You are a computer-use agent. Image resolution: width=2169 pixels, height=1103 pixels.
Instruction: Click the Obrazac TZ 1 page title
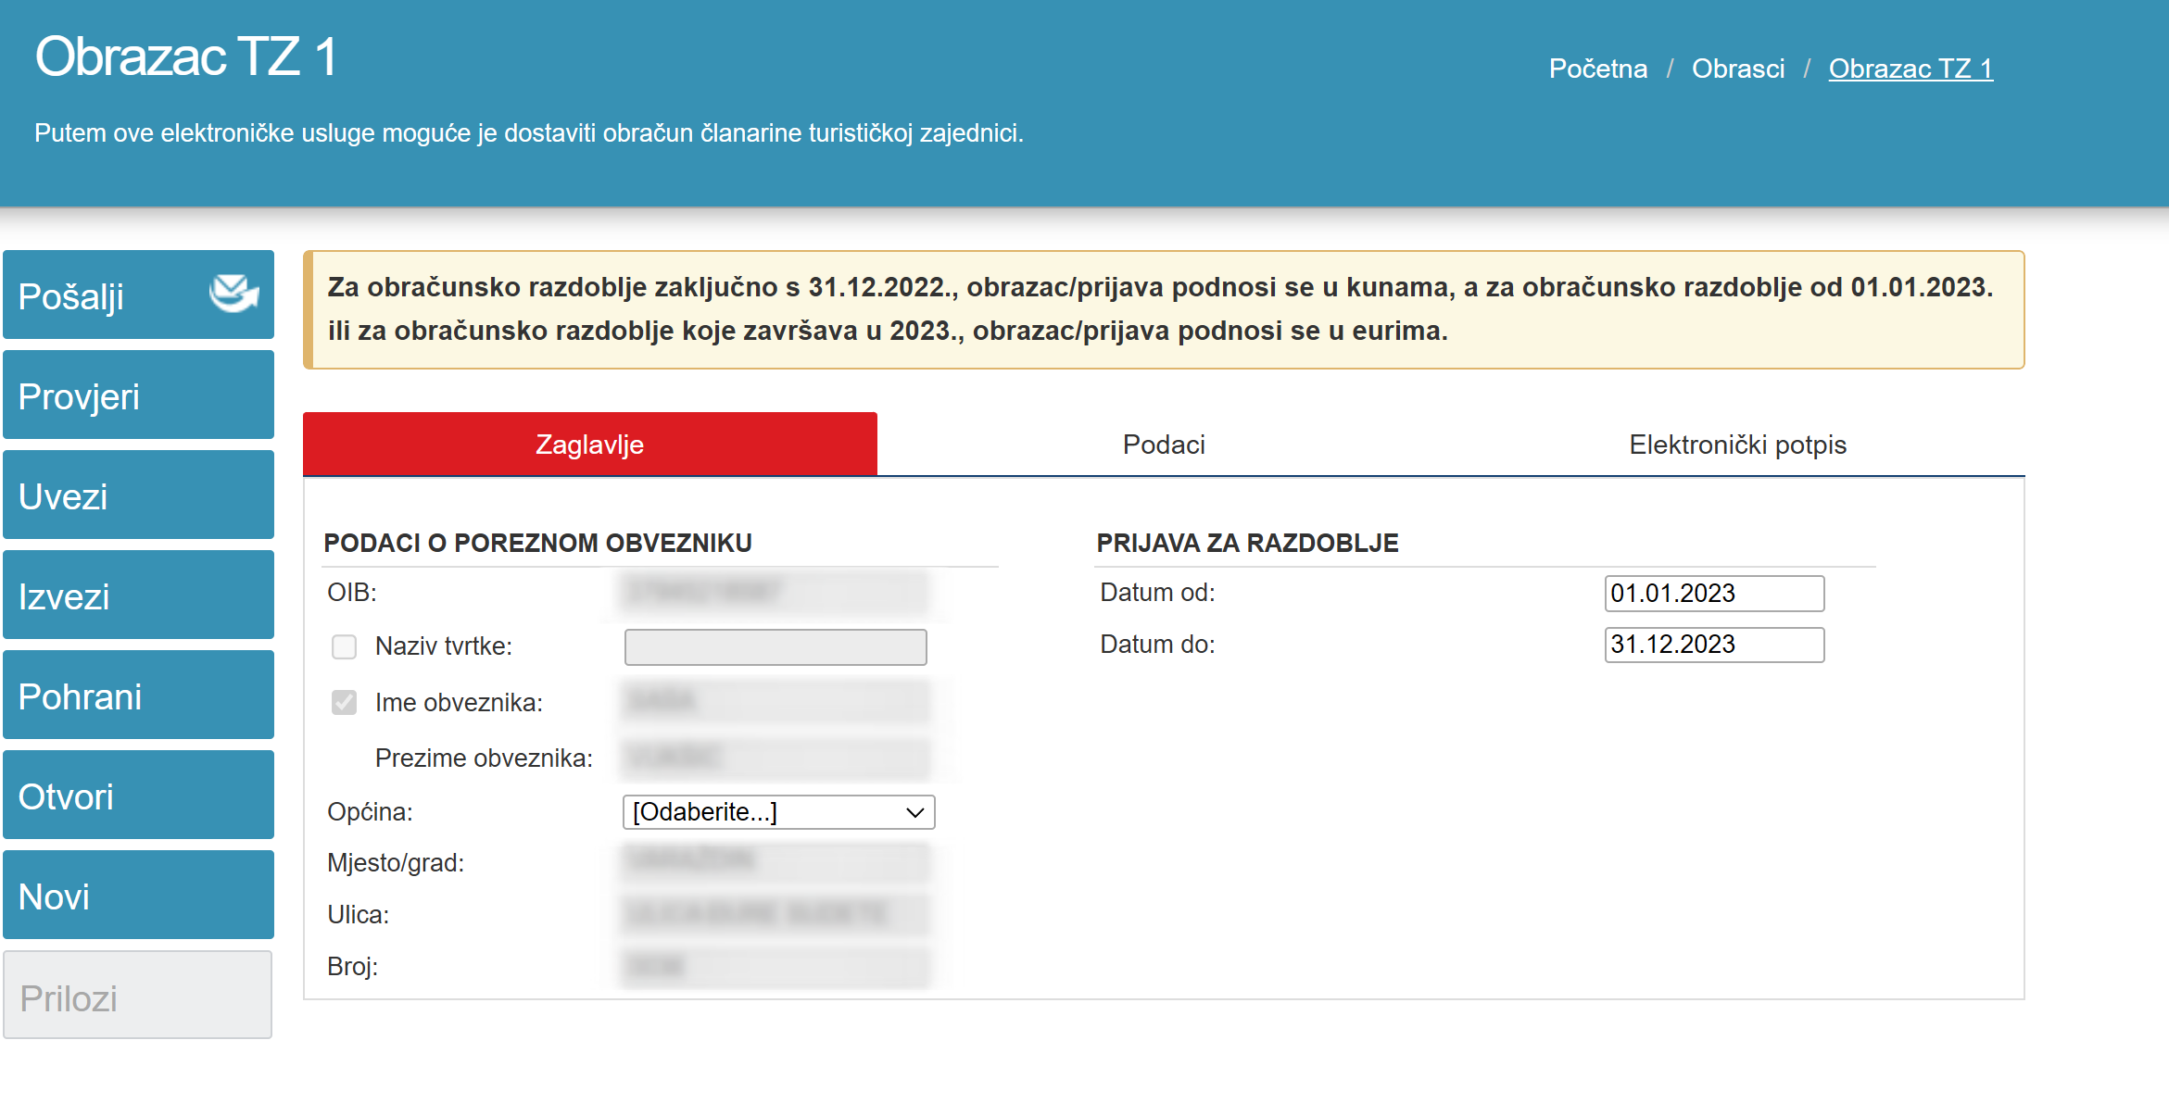[x=185, y=56]
